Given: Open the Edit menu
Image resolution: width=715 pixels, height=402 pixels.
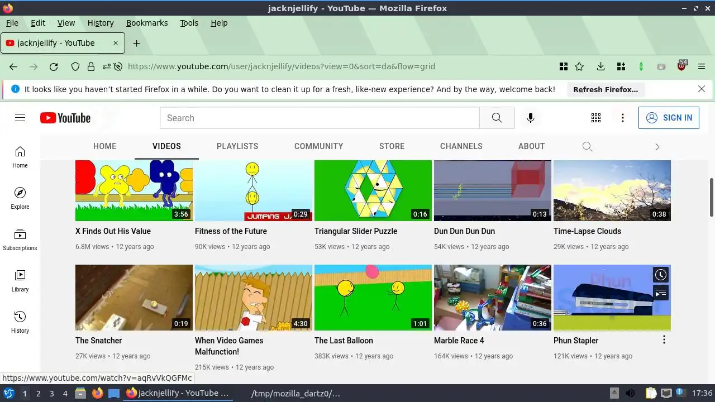Looking at the screenshot, I should coord(38,23).
